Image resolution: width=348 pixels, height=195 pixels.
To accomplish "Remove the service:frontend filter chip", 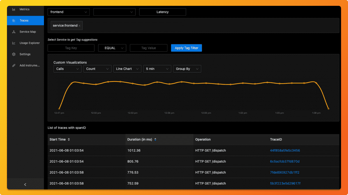I will 79,25.
